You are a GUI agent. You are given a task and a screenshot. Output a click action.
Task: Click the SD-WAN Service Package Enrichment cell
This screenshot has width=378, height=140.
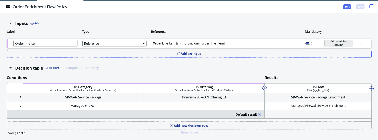pyautogui.click(x=318, y=97)
